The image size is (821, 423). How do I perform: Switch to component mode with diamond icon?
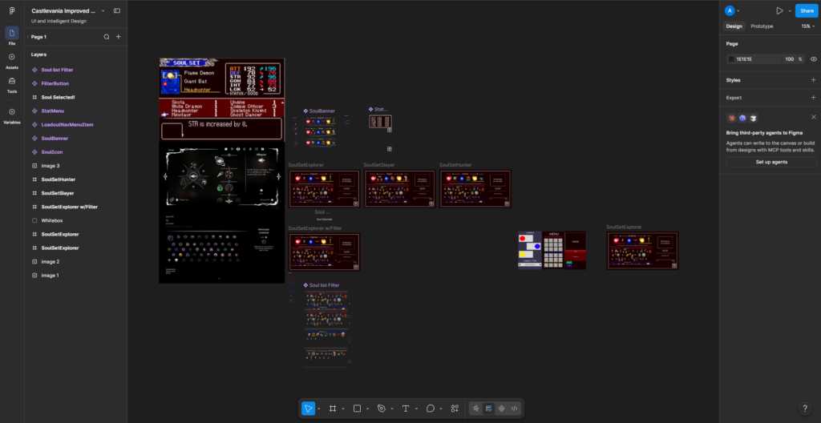502,409
